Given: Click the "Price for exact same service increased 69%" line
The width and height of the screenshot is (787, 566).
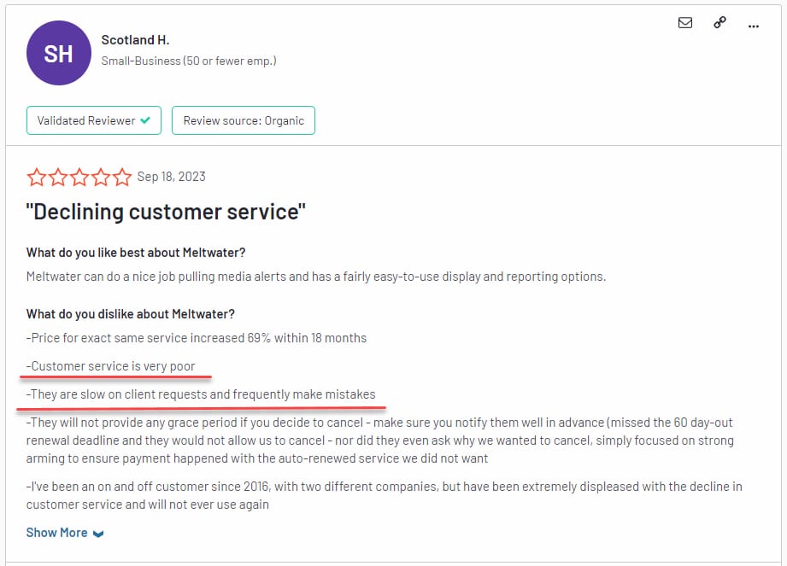Looking at the screenshot, I should coord(197,338).
